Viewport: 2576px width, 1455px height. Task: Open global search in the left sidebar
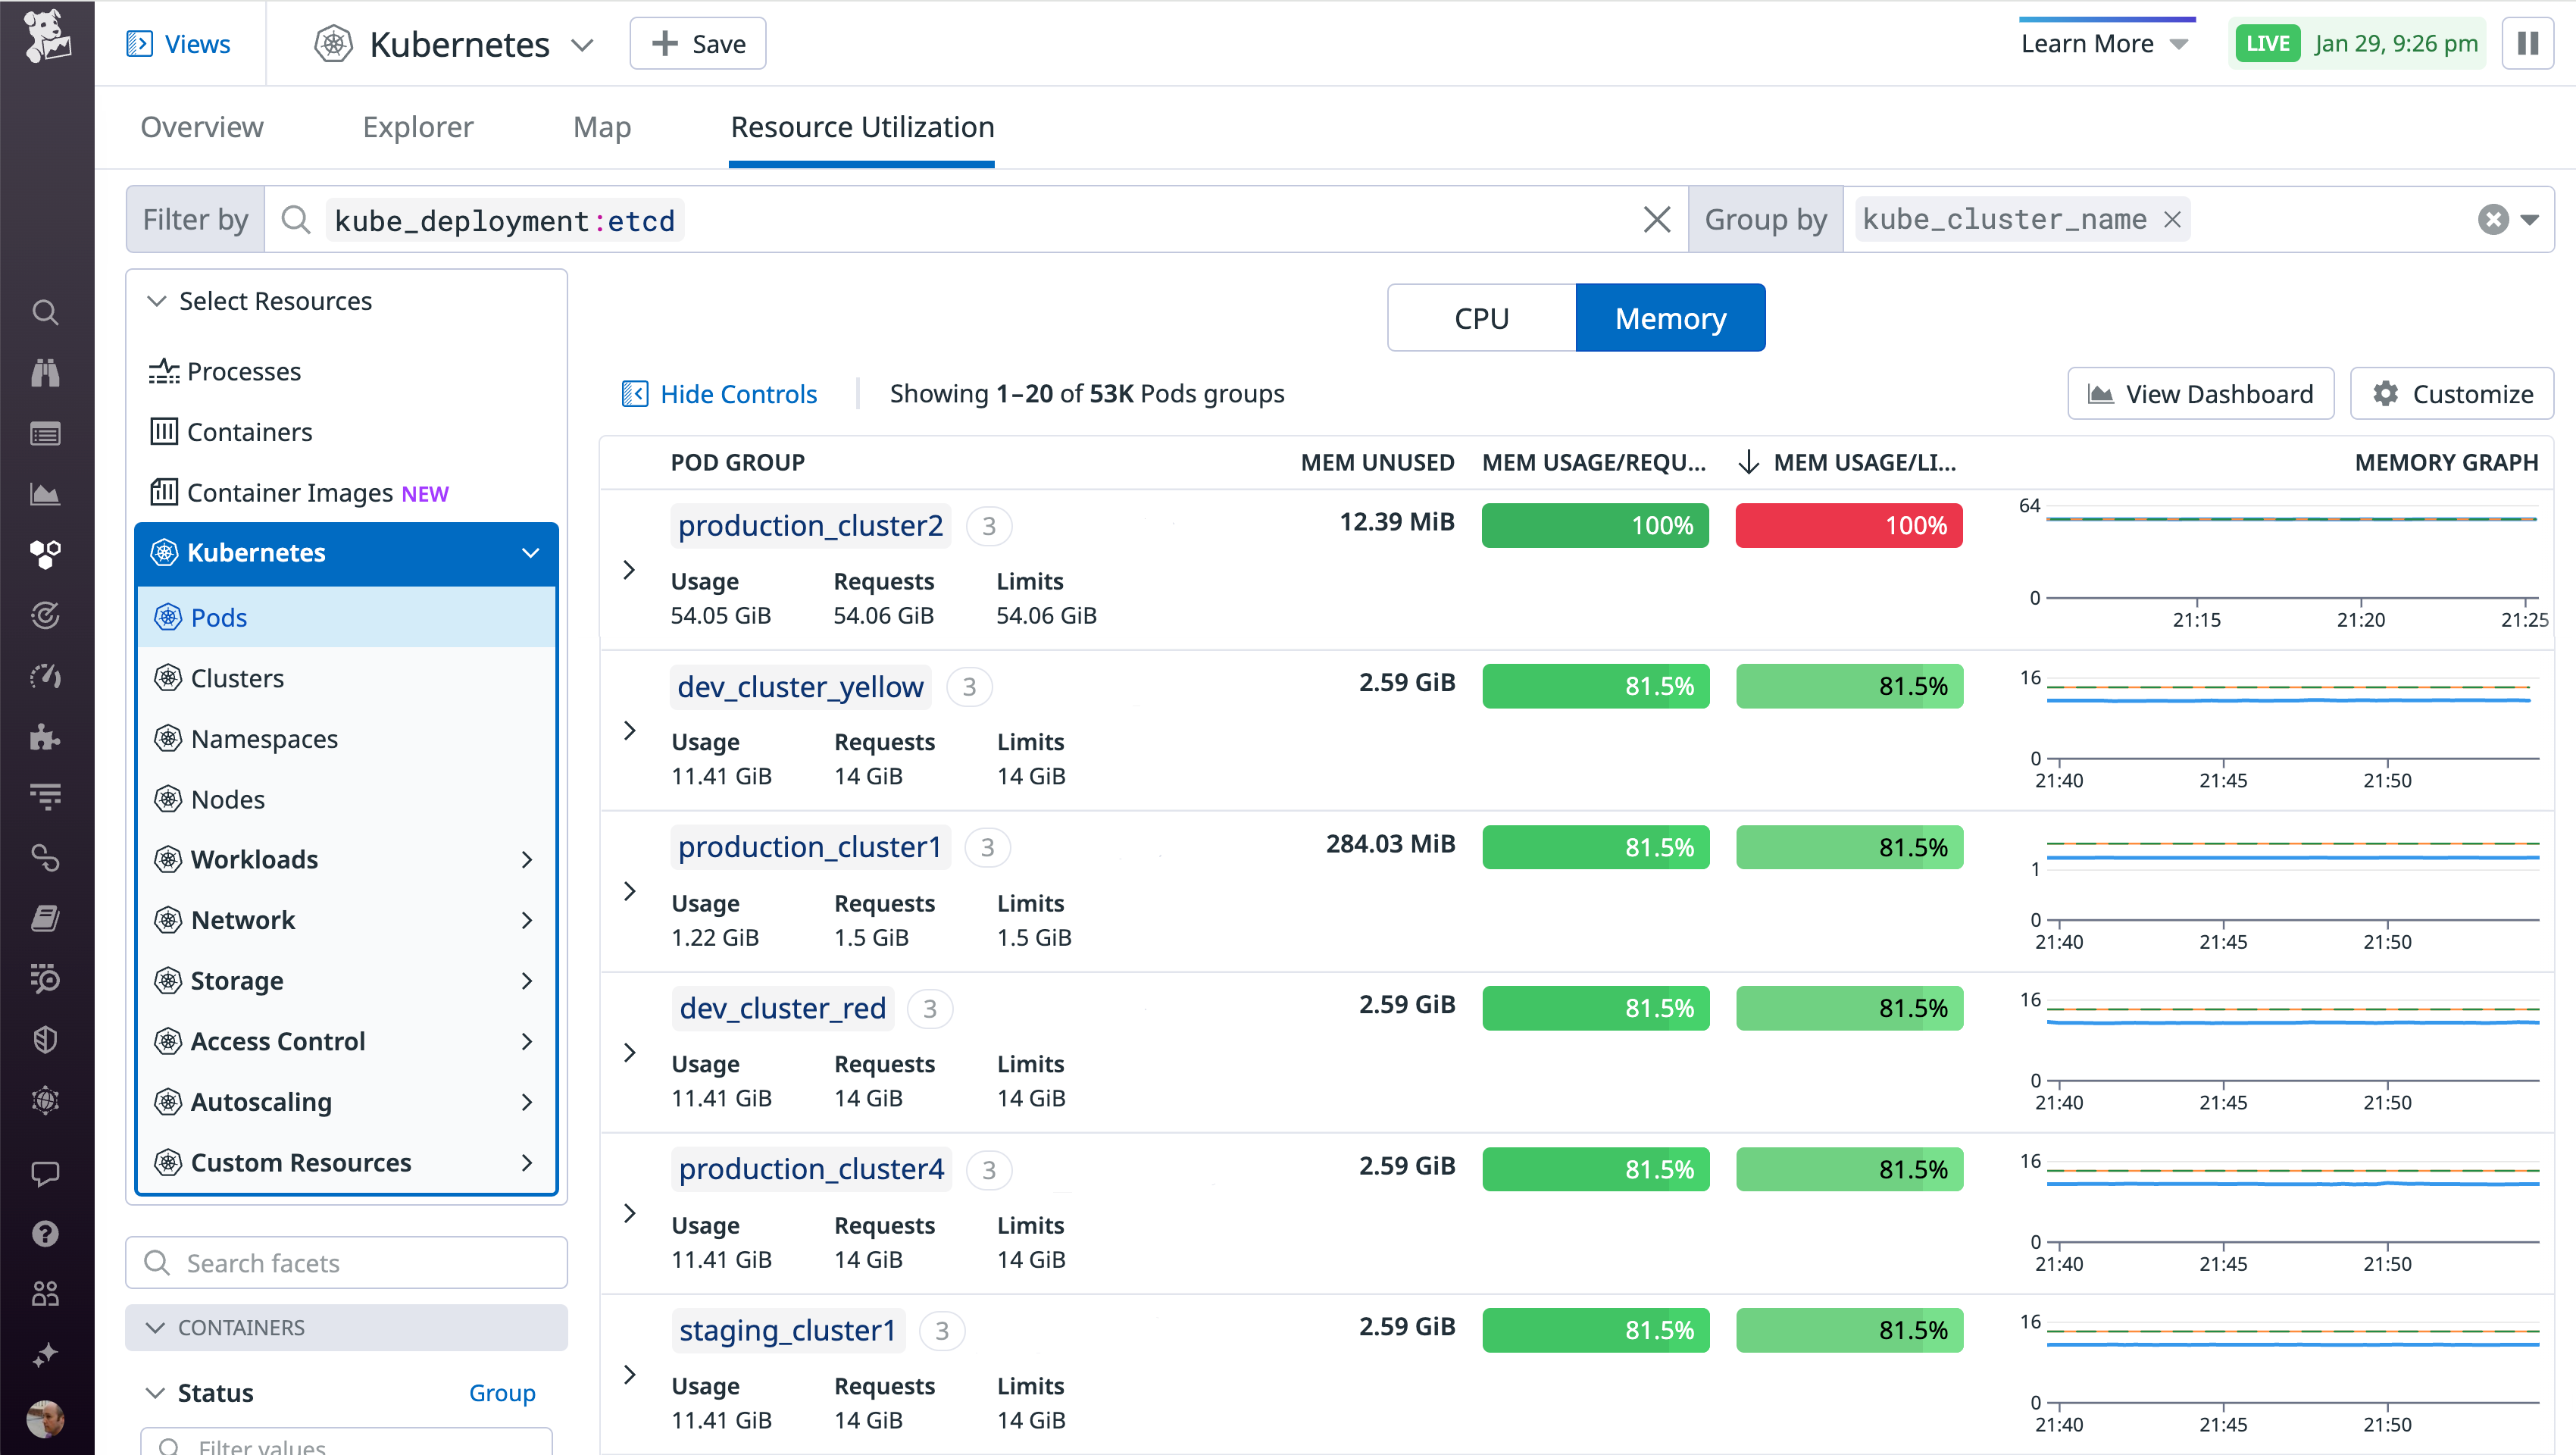click(45, 313)
